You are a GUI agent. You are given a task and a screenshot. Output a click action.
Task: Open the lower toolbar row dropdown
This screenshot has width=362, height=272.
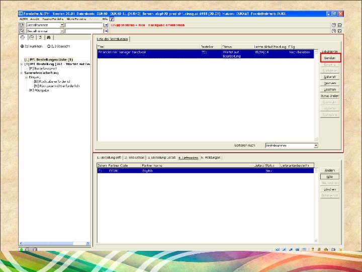62,31
